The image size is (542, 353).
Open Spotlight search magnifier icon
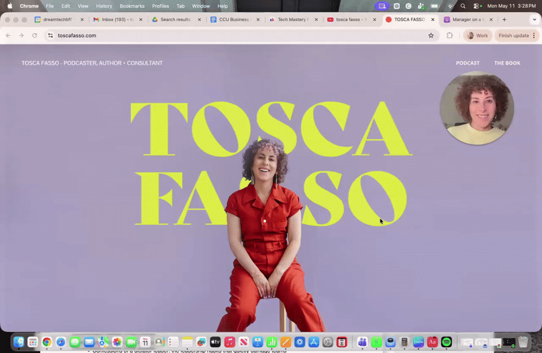(463, 6)
